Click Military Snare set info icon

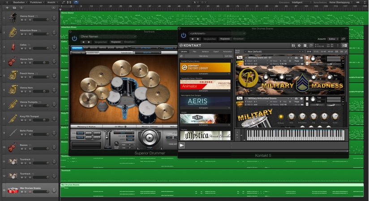click(x=301, y=58)
